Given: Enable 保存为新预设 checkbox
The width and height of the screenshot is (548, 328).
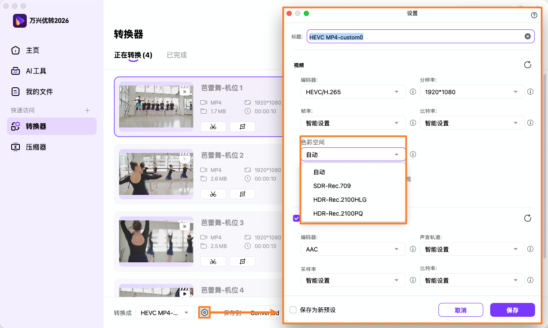Looking at the screenshot, I should 293,310.
